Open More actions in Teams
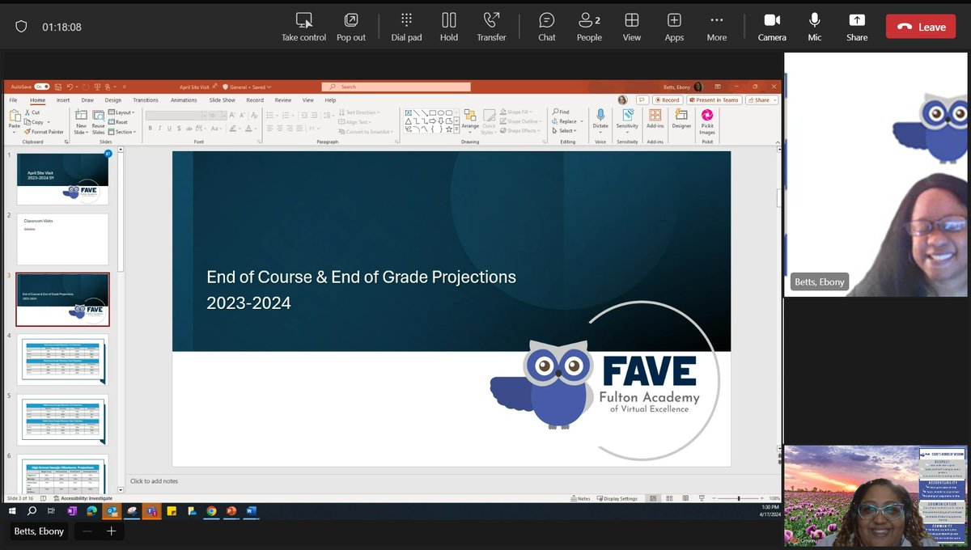Image resolution: width=971 pixels, height=550 pixels. 716,27
